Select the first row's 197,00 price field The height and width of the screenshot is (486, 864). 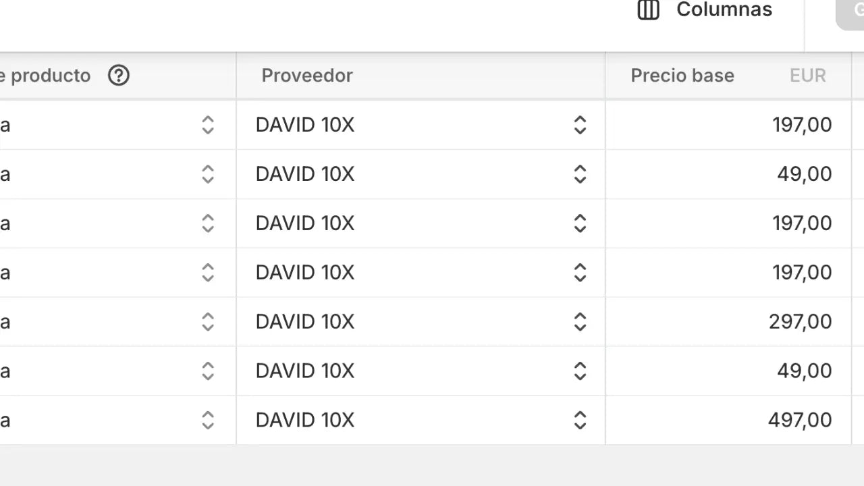coord(728,125)
